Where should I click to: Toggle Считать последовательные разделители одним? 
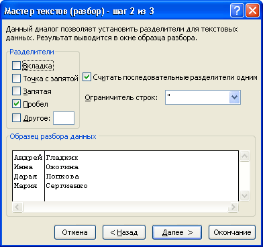tap(87, 77)
